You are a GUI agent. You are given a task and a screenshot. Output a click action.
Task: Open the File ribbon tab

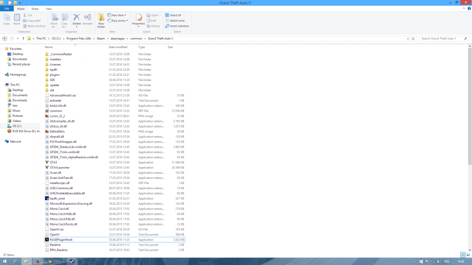tap(7, 8)
